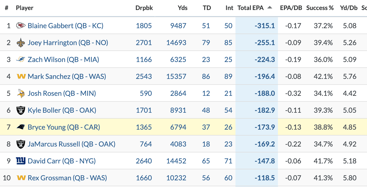
Task: Click the Raiders logo beside Kyle Boller
Action: pos(21,110)
